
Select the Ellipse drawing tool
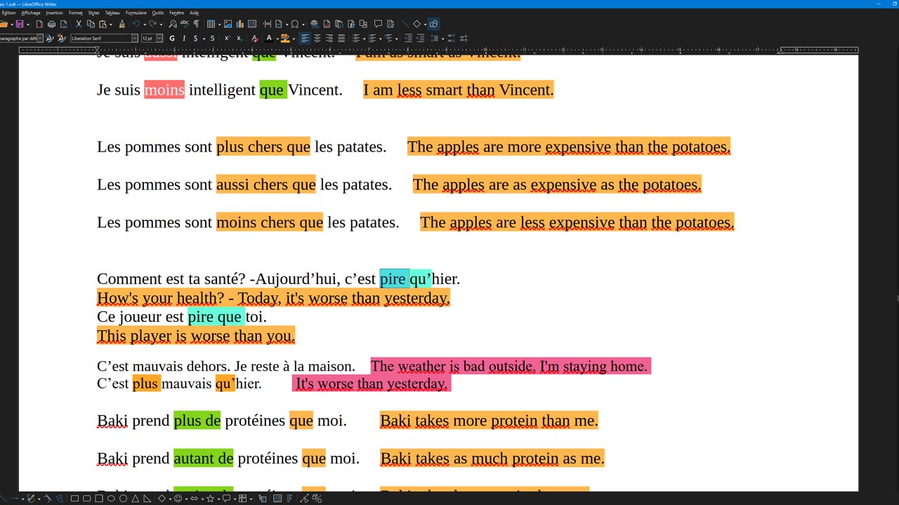pyautogui.click(x=111, y=499)
